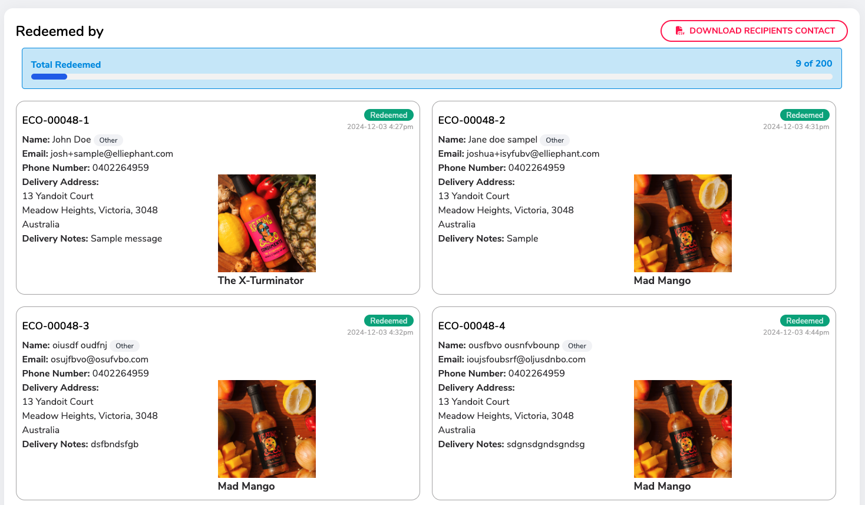Open Mad Mango image in ECO-00048-2 card

tap(683, 223)
